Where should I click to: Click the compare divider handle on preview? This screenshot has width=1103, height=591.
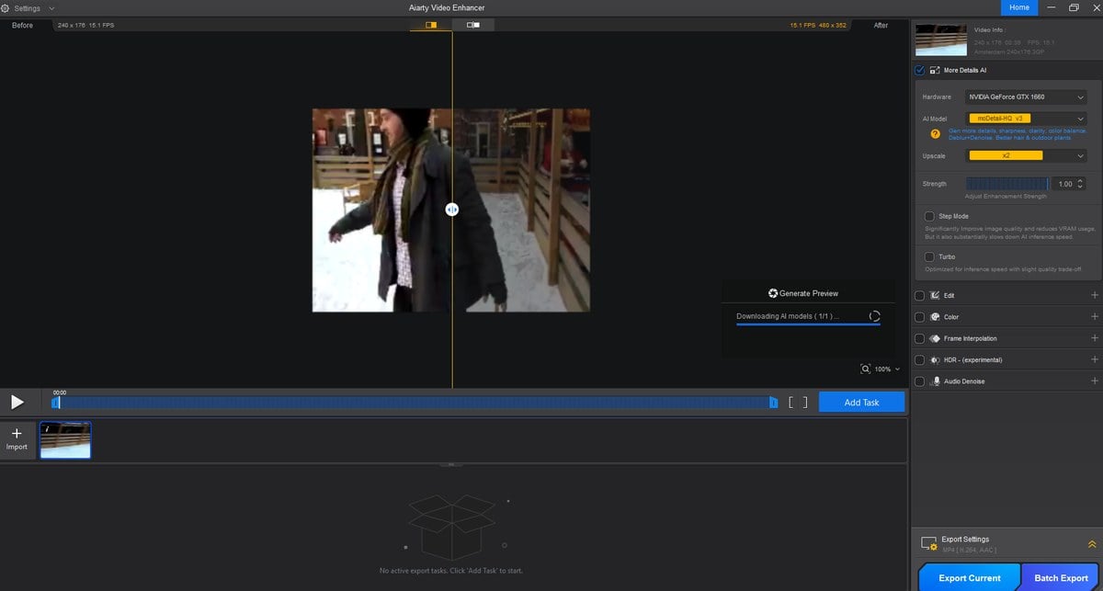451,210
